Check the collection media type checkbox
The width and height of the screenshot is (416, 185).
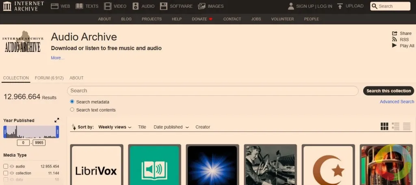click(x=6, y=173)
